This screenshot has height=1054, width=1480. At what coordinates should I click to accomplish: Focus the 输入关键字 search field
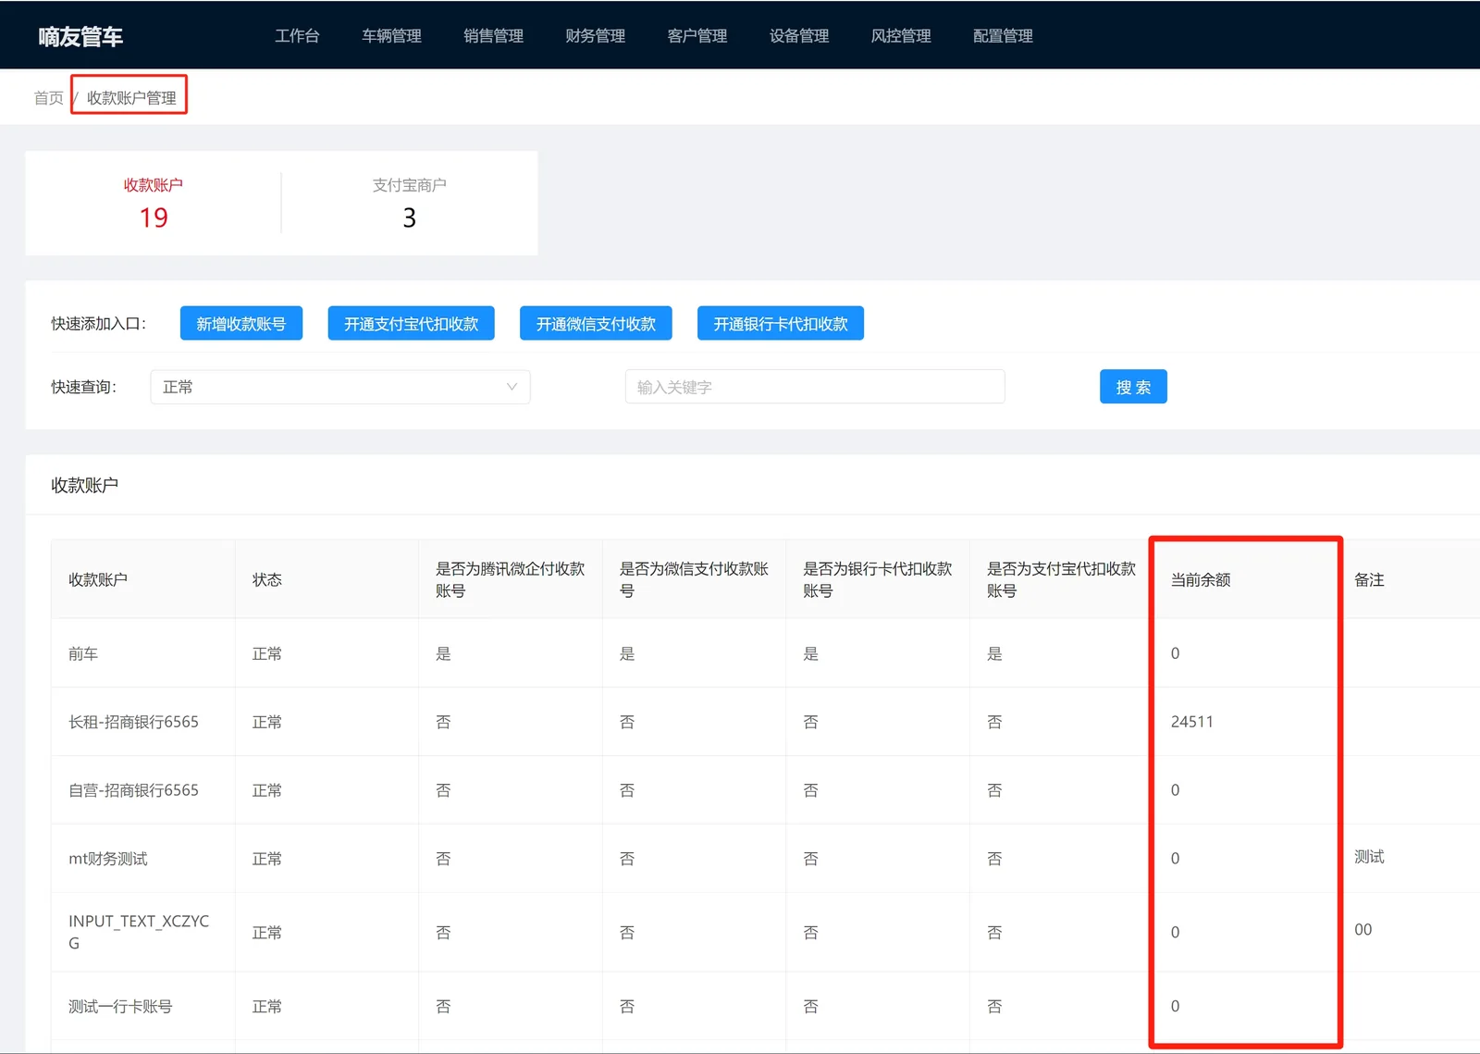point(815,387)
